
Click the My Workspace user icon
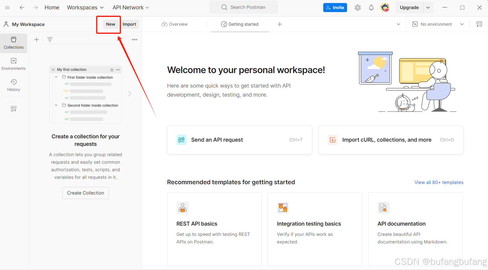click(6, 24)
